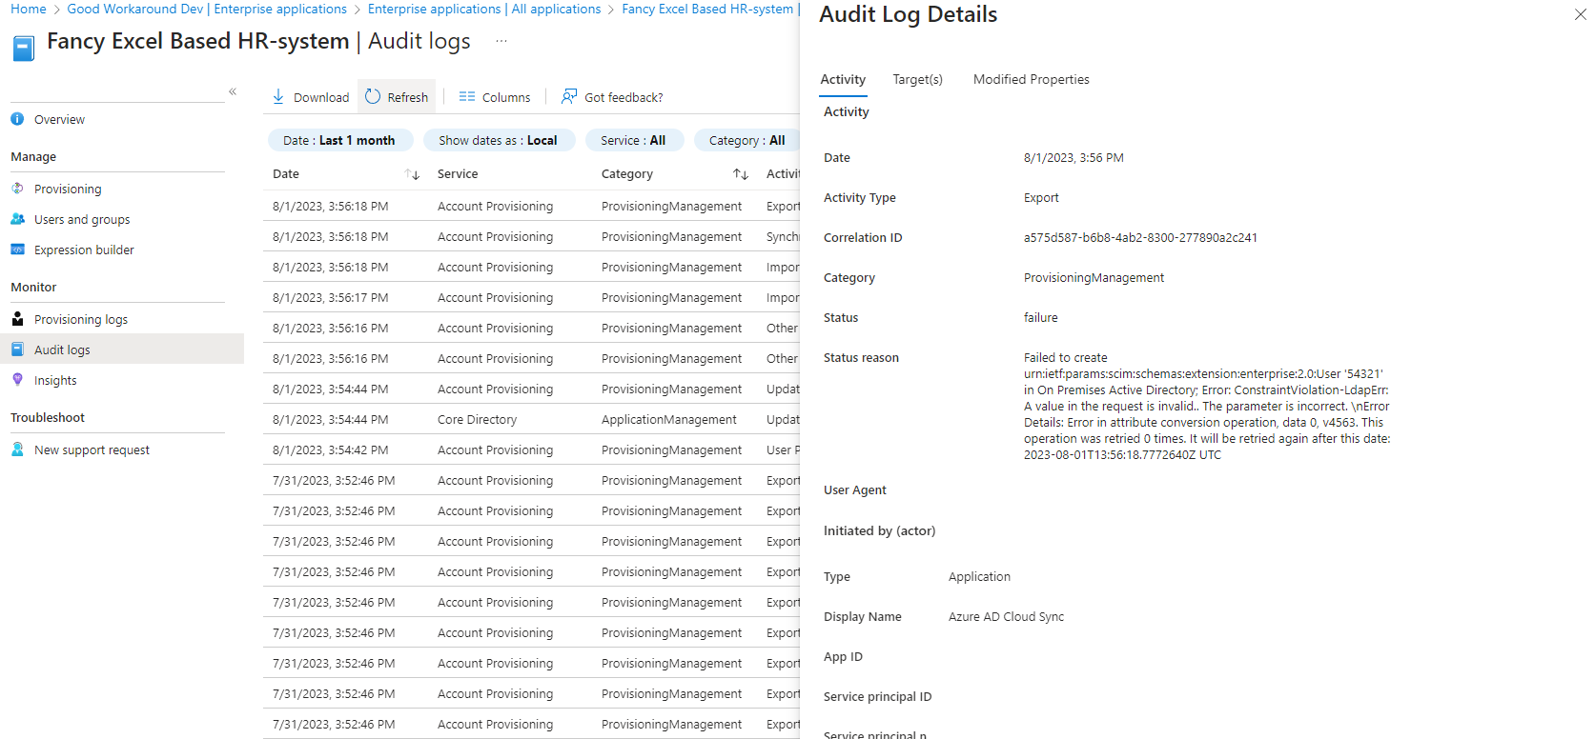The height and width of the screenshot is (739, 1595).
Task: Open the Columns chooser icon
Action: (466, 97)
